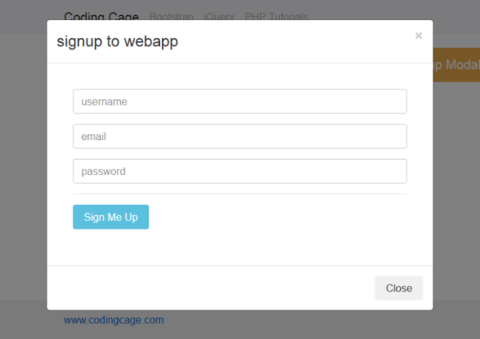
Task: Select the password text box
Action: click(239, 171)
